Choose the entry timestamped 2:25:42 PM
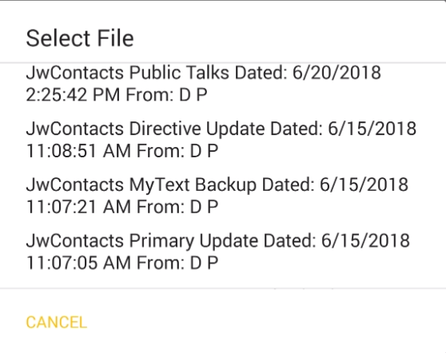The height and width of the screenshot is (353, 446). coord(223,83)
